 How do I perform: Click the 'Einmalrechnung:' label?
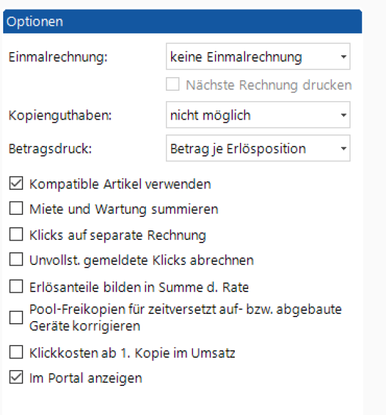58,57
